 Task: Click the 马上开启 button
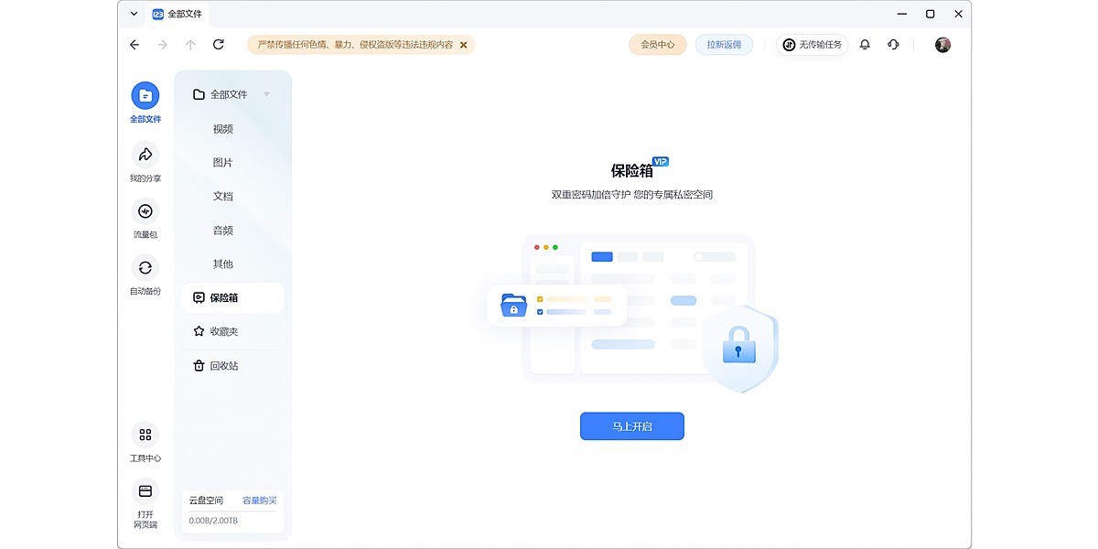click(x=631, y=426)
